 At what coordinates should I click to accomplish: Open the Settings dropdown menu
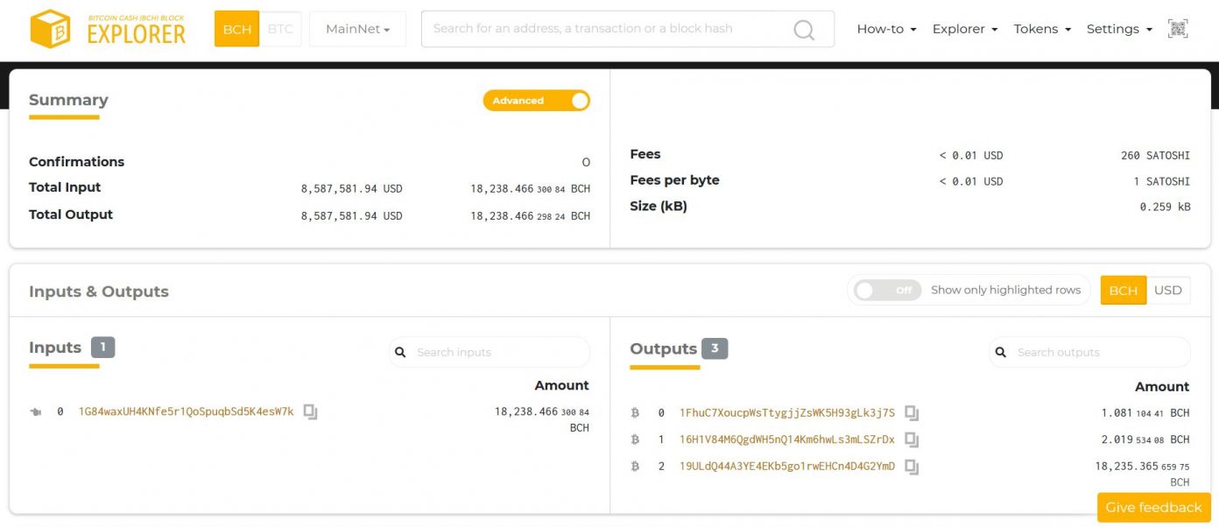(1118, 29)
